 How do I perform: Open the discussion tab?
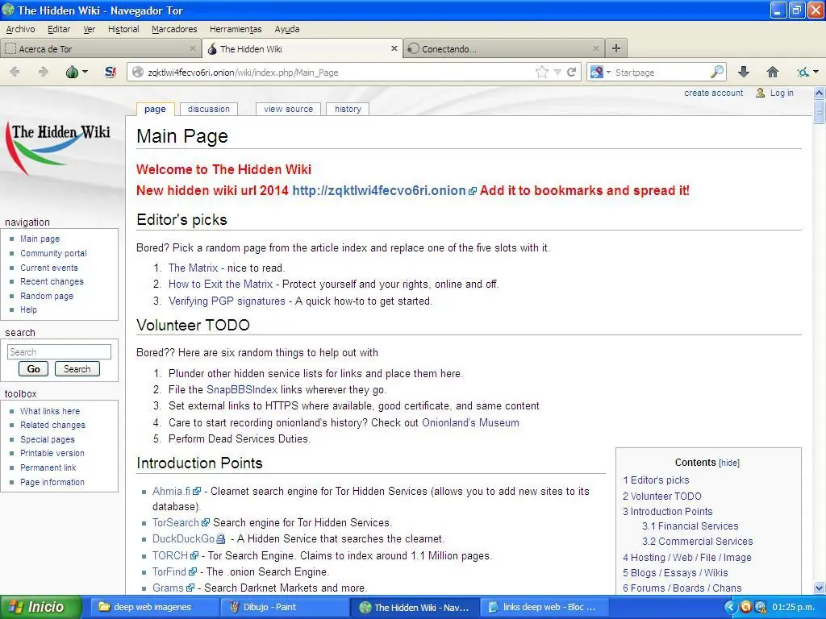click(209, 109)
